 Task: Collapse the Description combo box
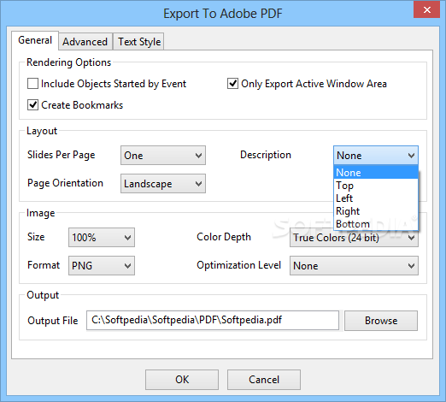coord(376,156)
